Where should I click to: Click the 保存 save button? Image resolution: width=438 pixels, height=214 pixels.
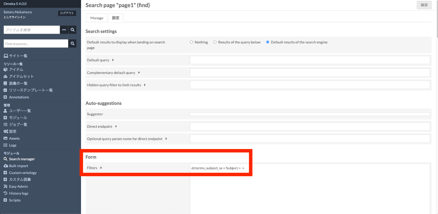424,5
